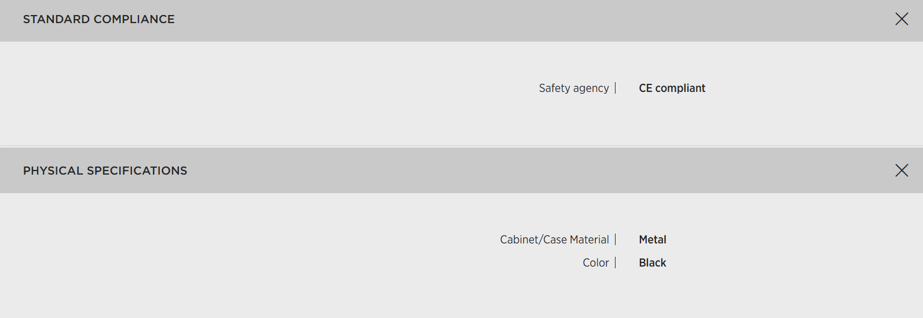The height and width of the screenshot is (318, 923).
Task: Click the STANDARD COMPLIANCE heading text
Action: click(98, 19)
